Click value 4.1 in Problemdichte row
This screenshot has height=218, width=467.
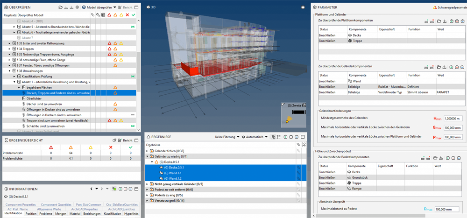[x=71, y=158]
